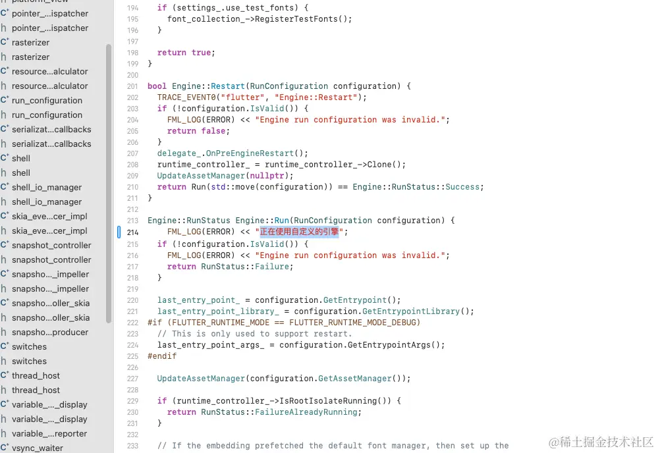The height and width of the screenshot is (453, 658).
Task: Click FailureAlreadyRunning on line 230
Action: point(306,412)
